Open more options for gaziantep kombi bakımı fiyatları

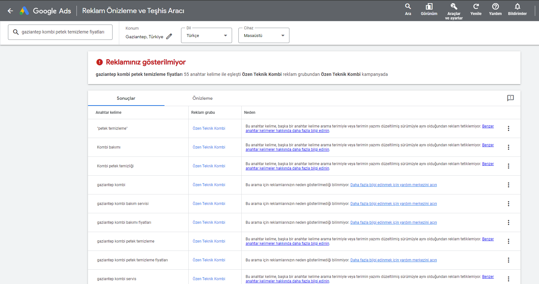click(x=508, y=222)
